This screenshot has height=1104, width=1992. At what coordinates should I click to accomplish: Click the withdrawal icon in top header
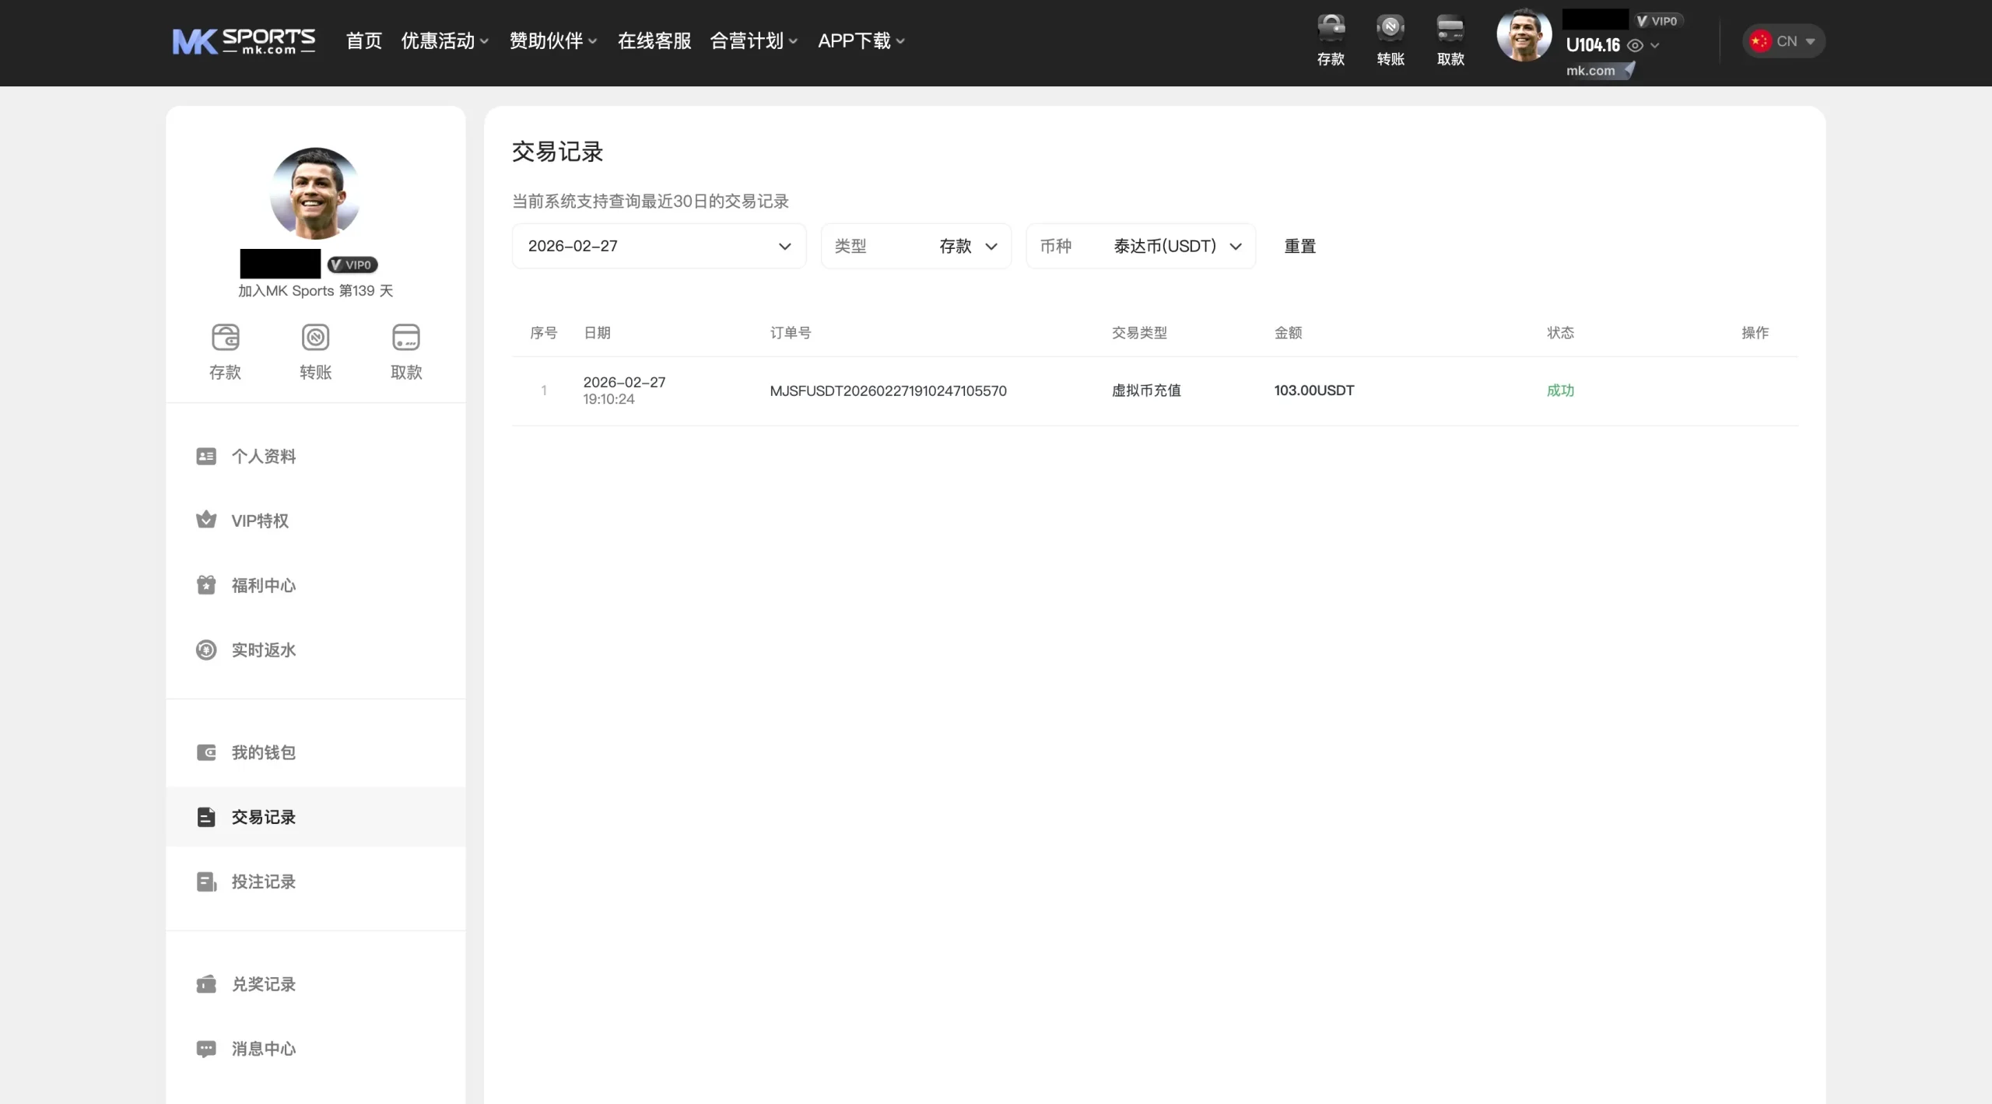(1450, 29)
